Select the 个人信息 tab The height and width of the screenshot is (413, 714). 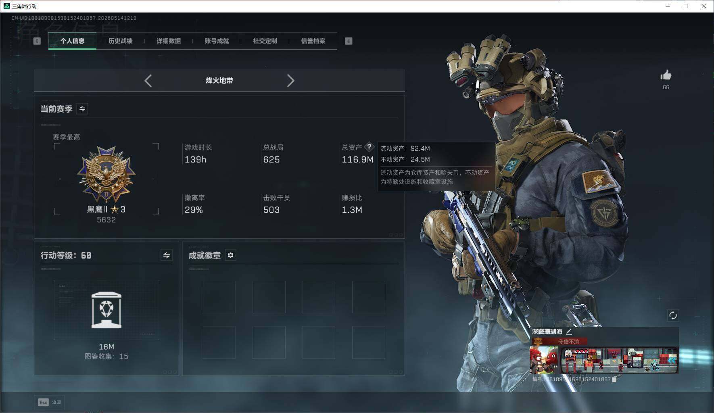[72, 41]
